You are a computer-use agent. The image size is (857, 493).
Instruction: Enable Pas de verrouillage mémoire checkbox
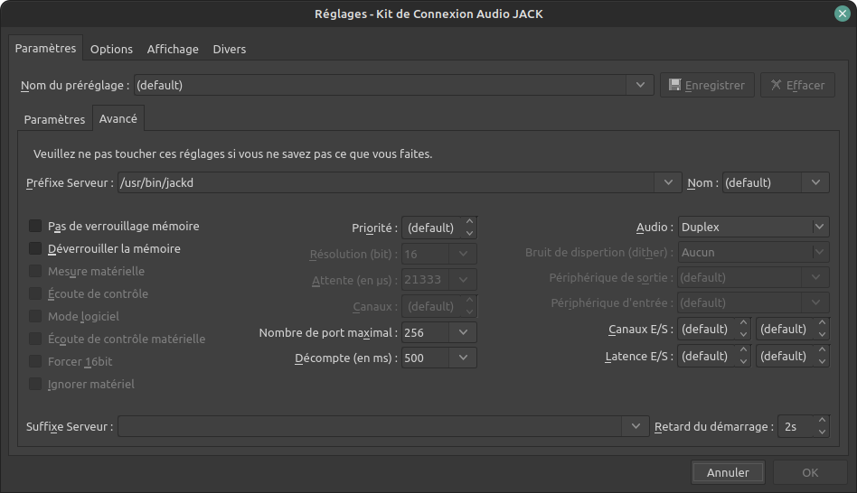tap(35, 226)
